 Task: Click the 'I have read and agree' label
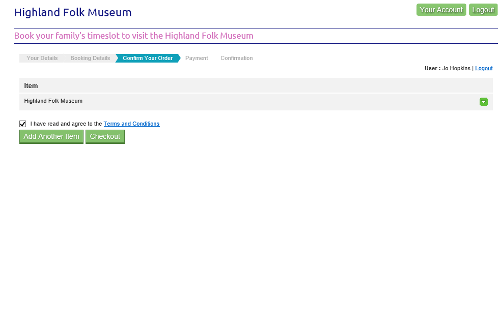(66, 124)
